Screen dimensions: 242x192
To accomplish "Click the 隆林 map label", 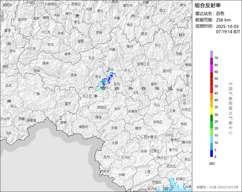I will [x=46, y=63].
